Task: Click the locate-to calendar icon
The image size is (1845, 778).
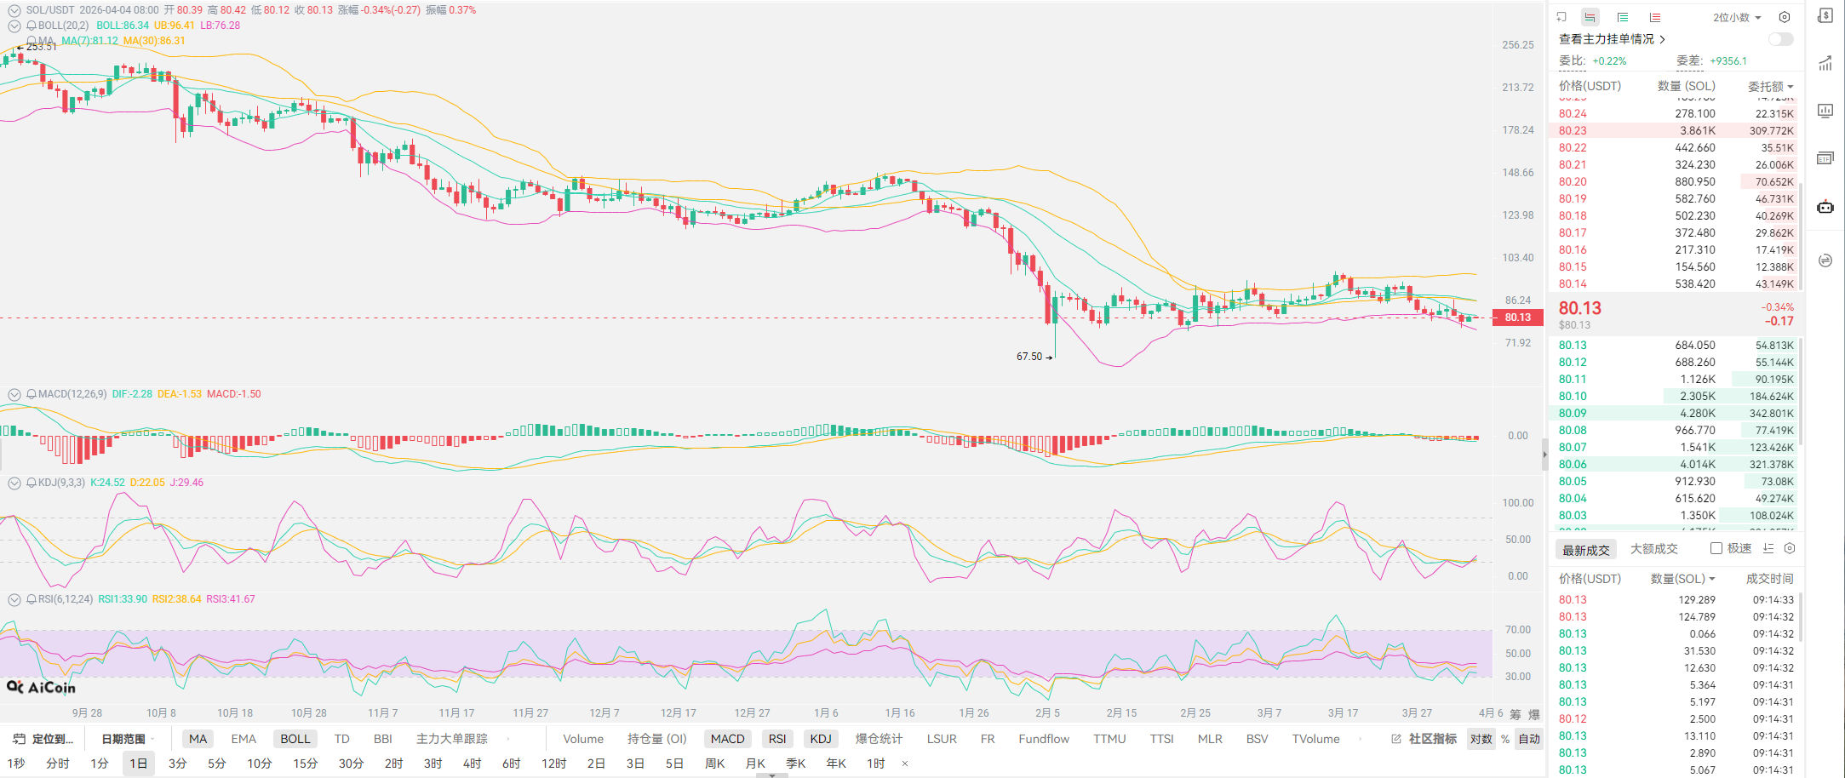Action: click(19, 739)
